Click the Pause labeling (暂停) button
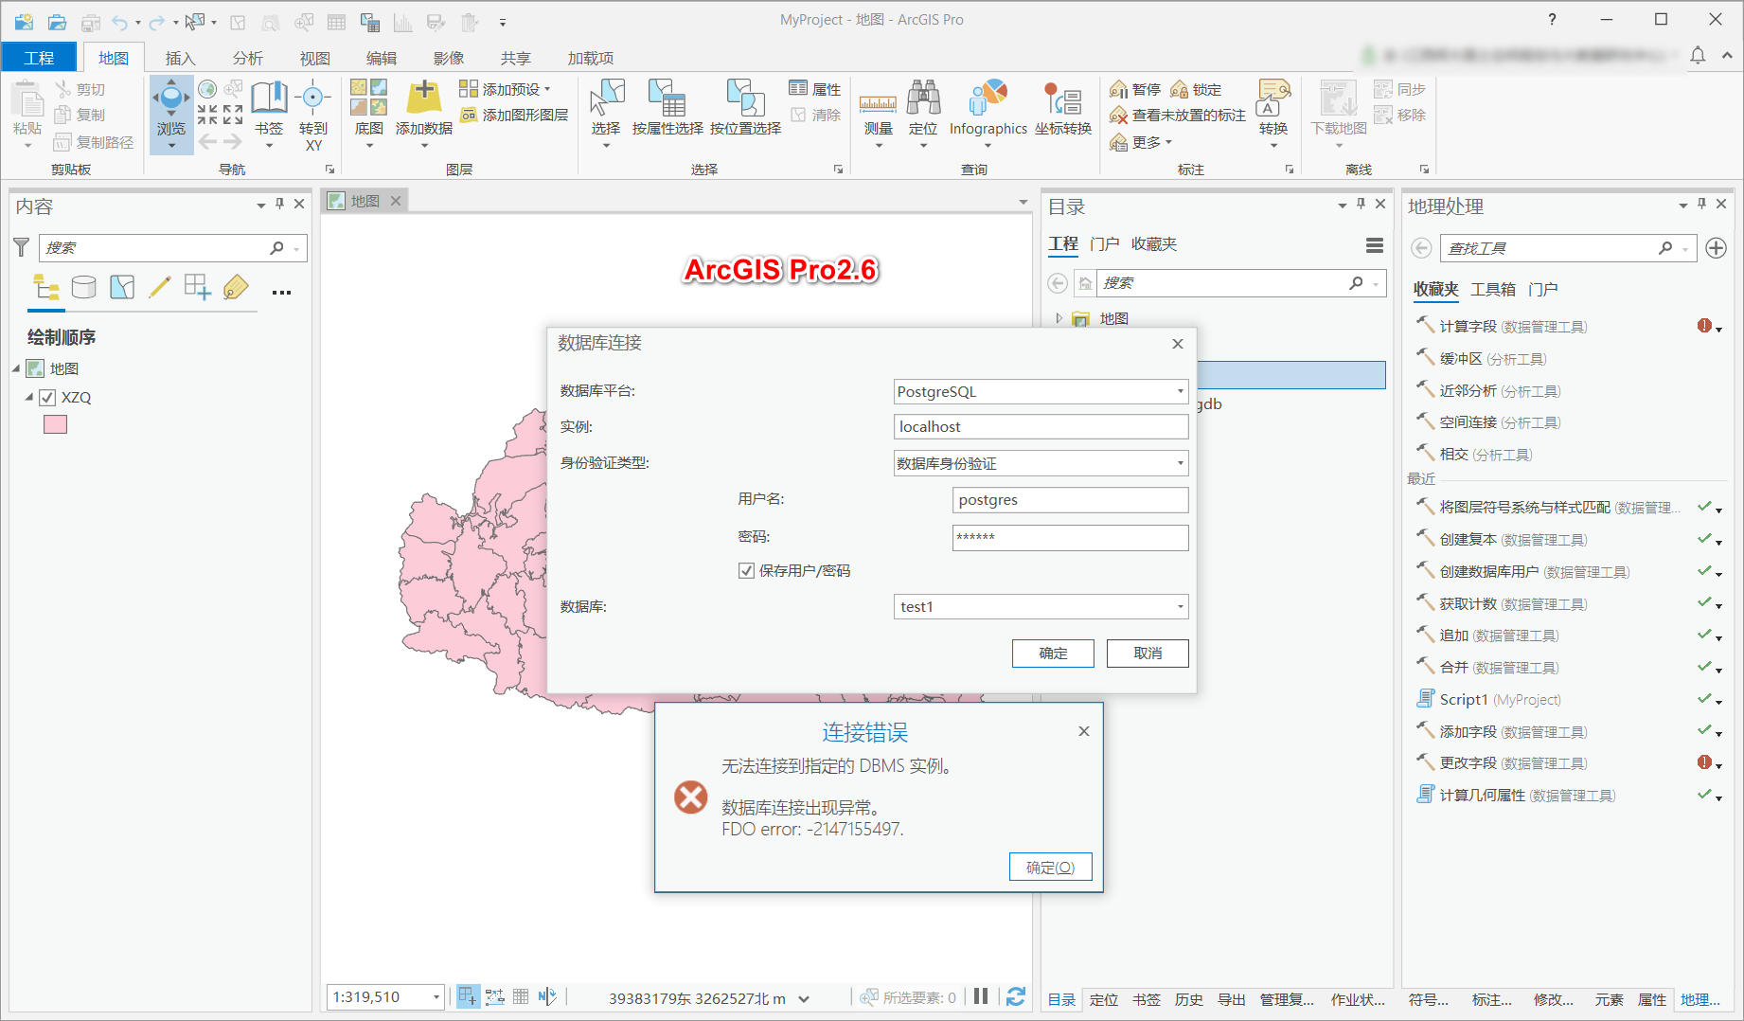1744x1021 pixels. pos(1135,89)
